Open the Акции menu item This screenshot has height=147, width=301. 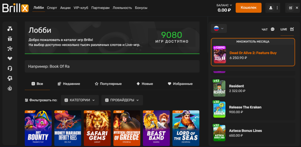tap(65, 8)
